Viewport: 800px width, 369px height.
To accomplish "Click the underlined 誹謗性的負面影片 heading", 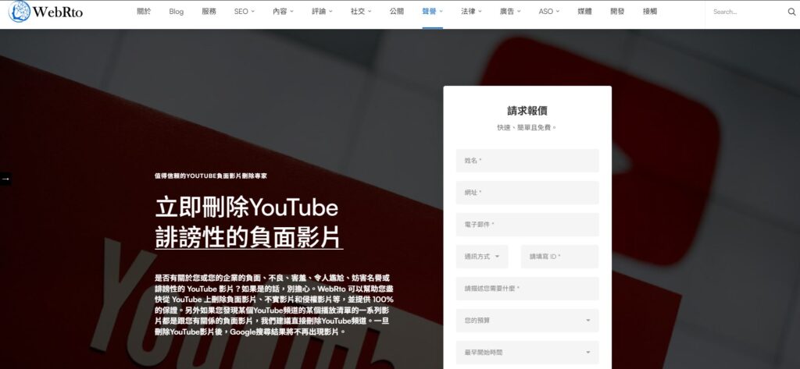I will pos(248,237).
